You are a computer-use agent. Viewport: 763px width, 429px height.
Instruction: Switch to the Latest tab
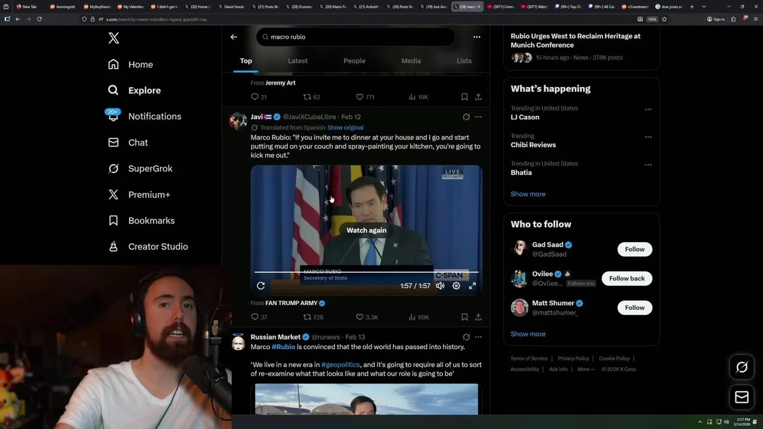[x=297, y=61]
